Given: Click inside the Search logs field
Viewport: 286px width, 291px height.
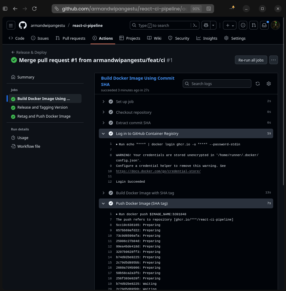Looking at the screenshot, I should pyautogui.click(x=217, y=84).
